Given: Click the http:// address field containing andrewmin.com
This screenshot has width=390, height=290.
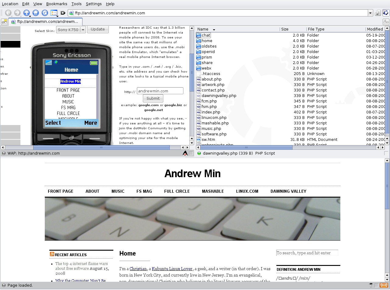Looking at the screenshot, I should coord(160,91).
